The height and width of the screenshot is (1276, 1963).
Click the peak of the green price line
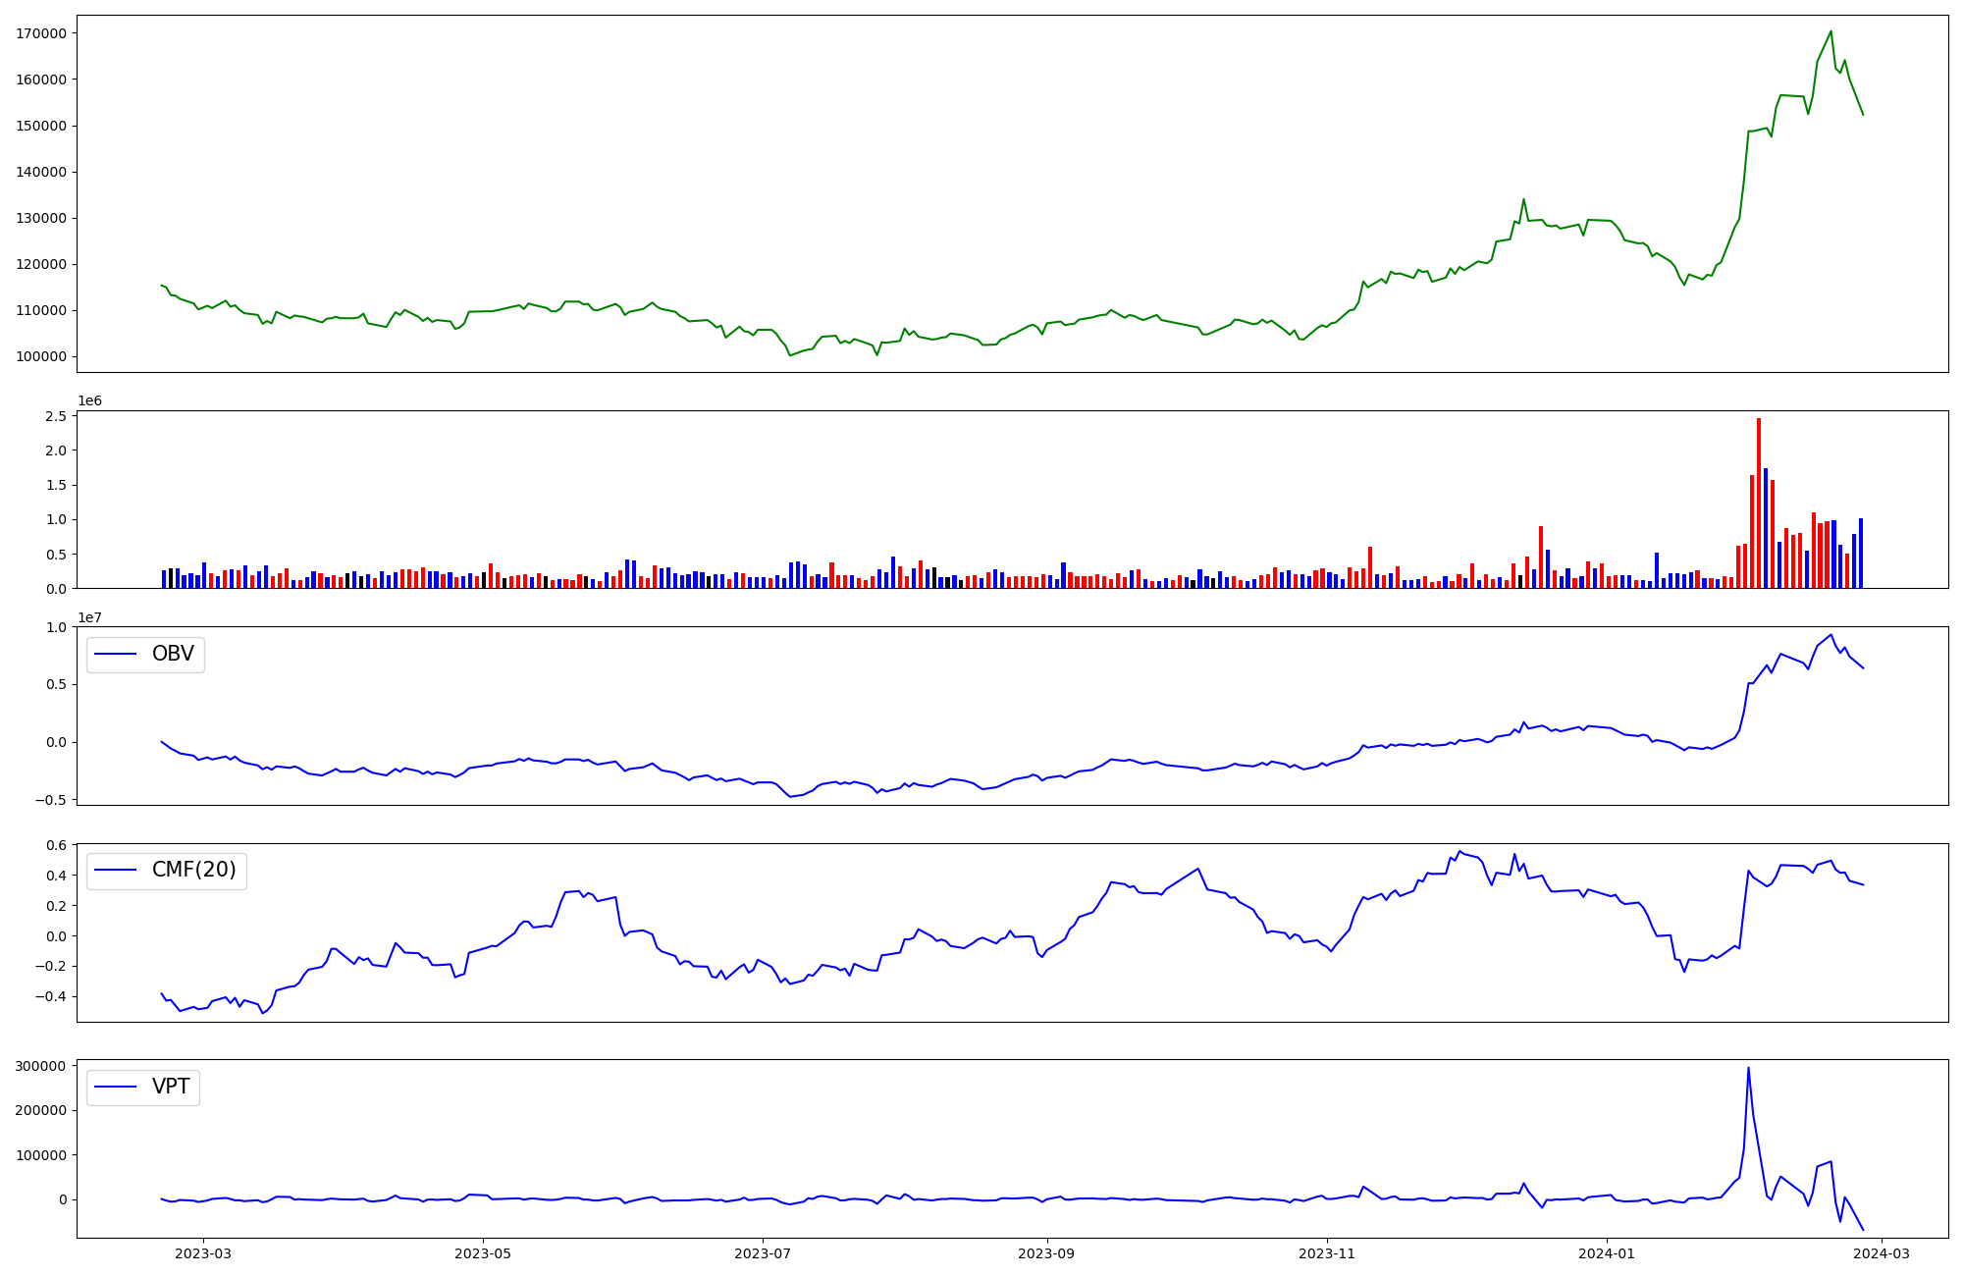pos(1830,31)
